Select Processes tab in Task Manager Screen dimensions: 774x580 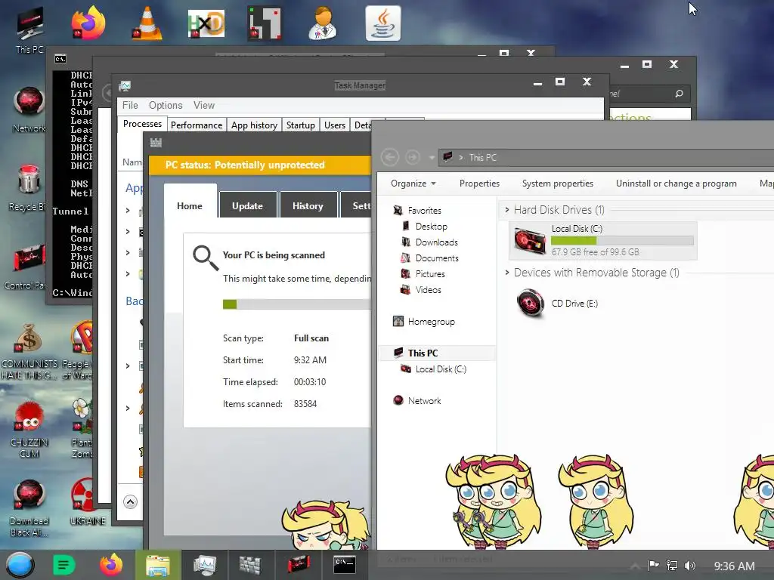pyautogui.click(x=142, y=124)
